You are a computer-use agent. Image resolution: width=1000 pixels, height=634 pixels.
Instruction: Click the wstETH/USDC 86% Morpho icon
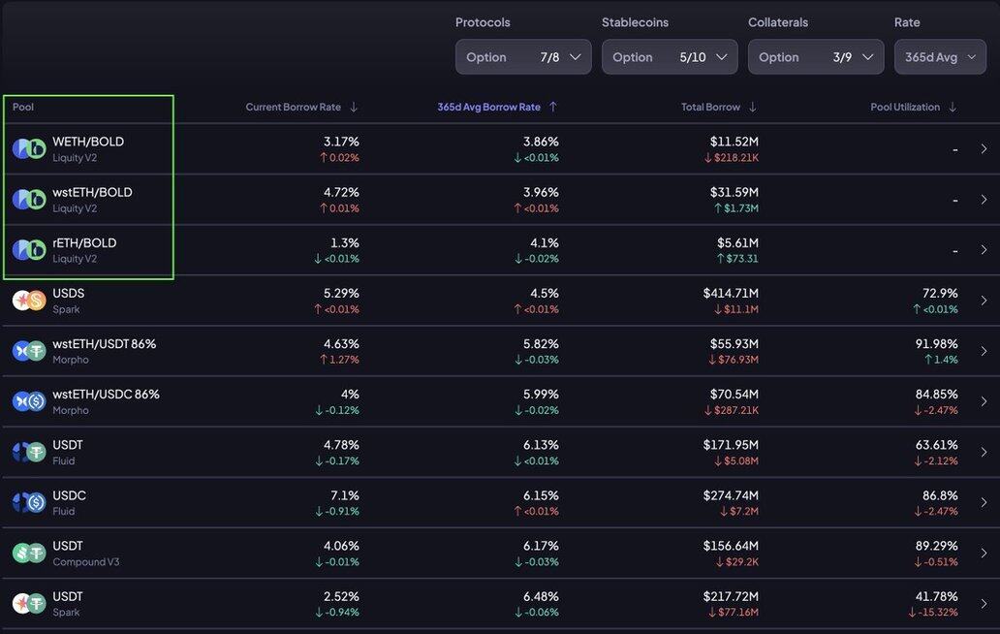tap(29, 401)
